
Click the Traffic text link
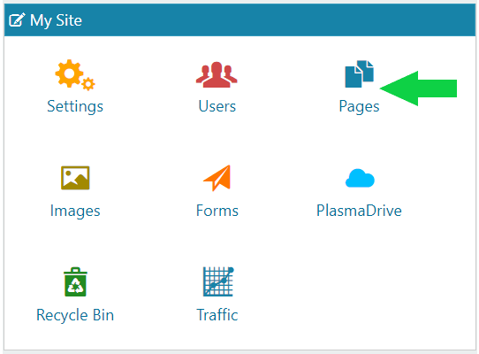coord(217,315)
